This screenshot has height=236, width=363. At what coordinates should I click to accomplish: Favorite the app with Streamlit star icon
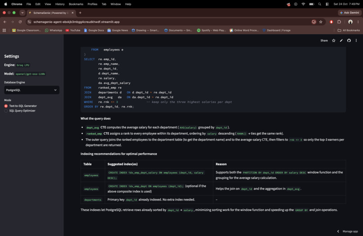pyautogui.click(x=334, y=41)
